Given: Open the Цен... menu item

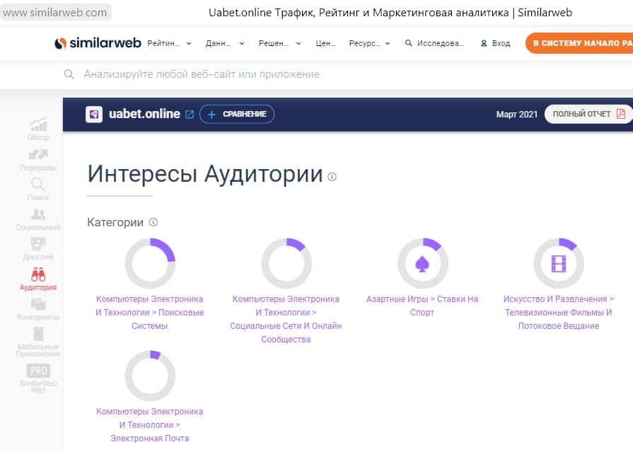Looking at the screenshot, I should [326, 43].
